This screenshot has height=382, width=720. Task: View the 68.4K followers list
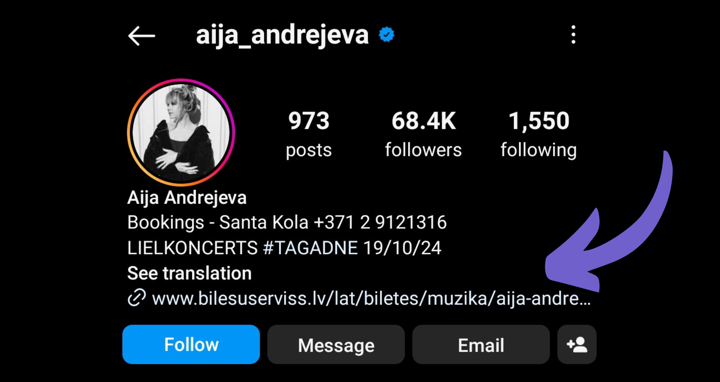tap(423, 134)
